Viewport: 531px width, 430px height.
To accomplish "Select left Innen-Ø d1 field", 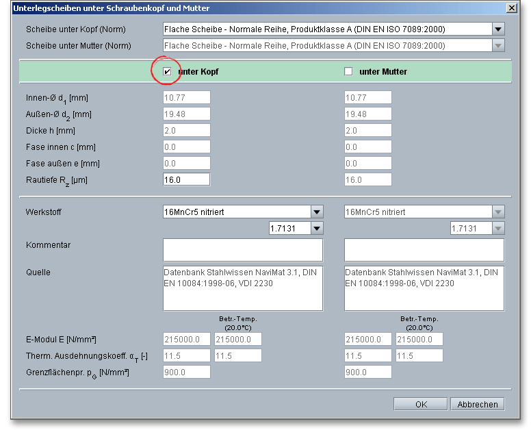I will click(186, 98).
